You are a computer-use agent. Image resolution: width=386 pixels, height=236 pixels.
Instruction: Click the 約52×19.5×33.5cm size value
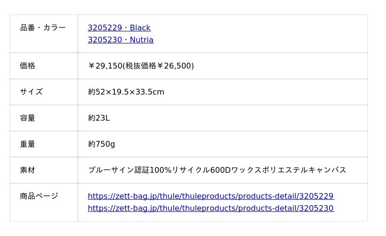click(x=126, y=92)
